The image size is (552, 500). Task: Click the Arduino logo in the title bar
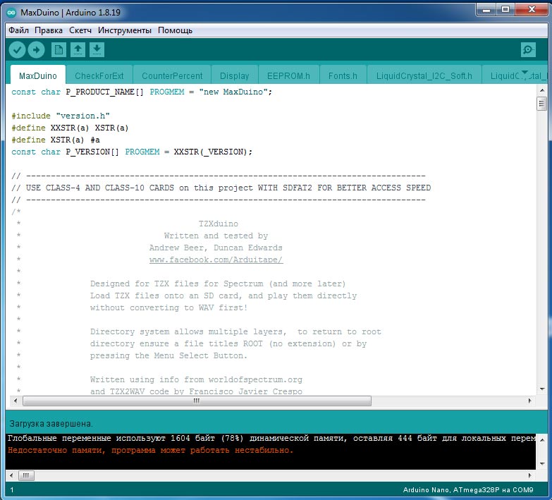[11, 12]
